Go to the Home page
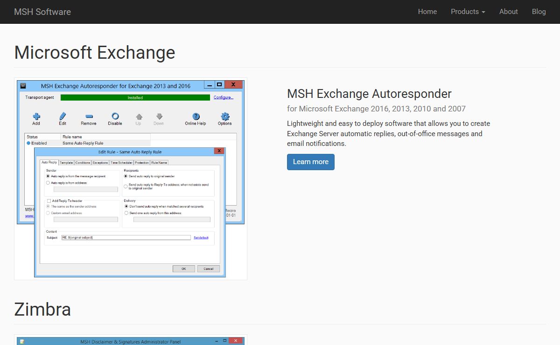560x345 pixels. point(427,12)
